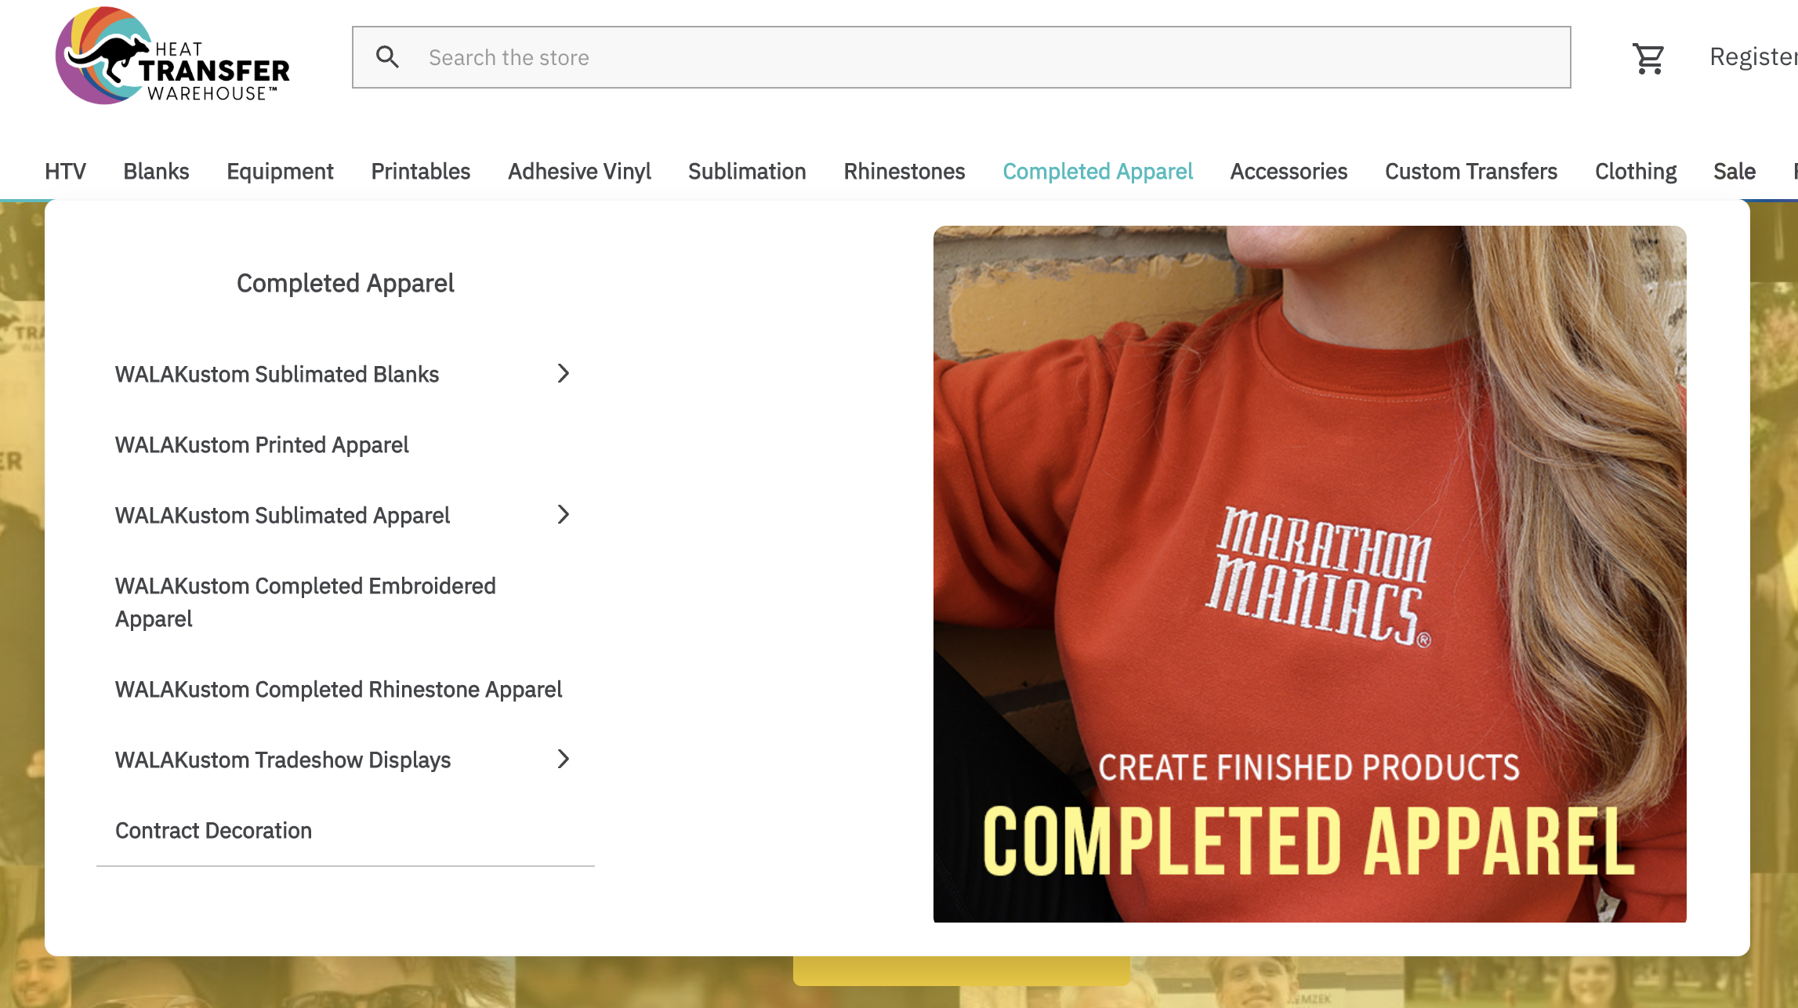The width and height of the screenshot is (1798, 1008).
Task: Open the HTV menu
Action: [65, 171]
